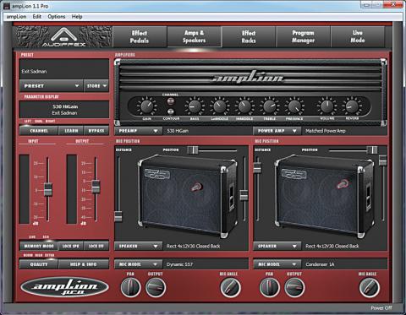Click the Input level fader handle
Viewport: 406px width, 315px height.
[48, 189]
